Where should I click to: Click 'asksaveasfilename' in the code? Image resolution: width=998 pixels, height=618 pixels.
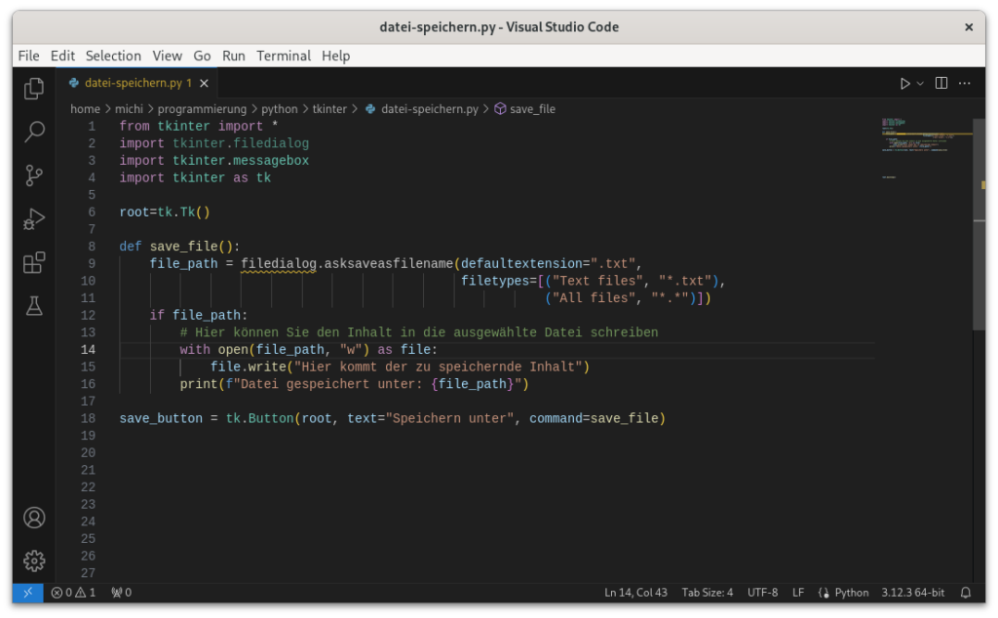(x=389, y=263)
